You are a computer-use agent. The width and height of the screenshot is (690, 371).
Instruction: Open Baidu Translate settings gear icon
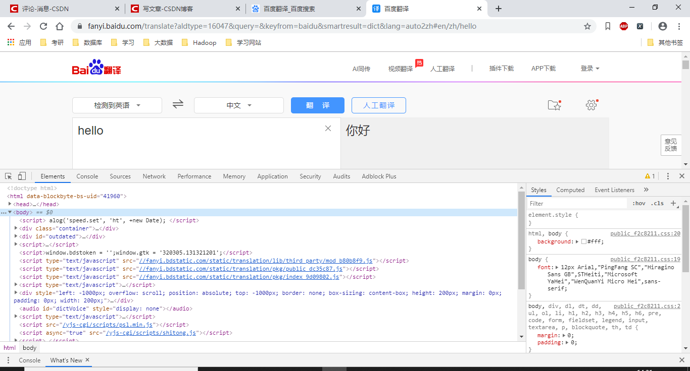point(592,105)
